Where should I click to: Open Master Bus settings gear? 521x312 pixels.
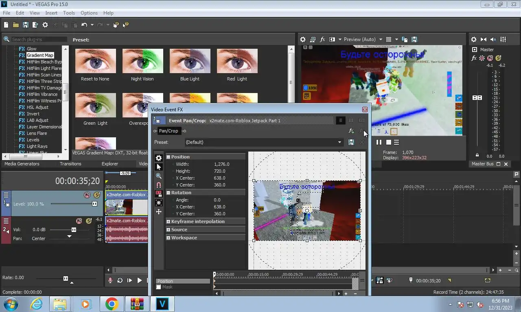[474, 39]
